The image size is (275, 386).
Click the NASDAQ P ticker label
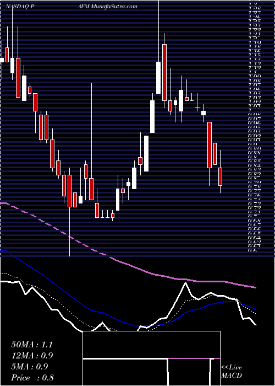coord(20,7)
